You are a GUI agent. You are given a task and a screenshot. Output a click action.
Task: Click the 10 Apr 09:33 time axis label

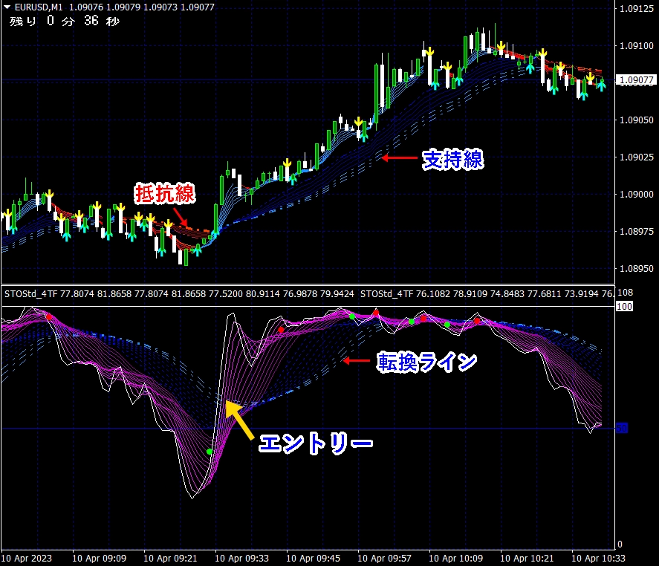pyautogui.click(x=241, y=559)
